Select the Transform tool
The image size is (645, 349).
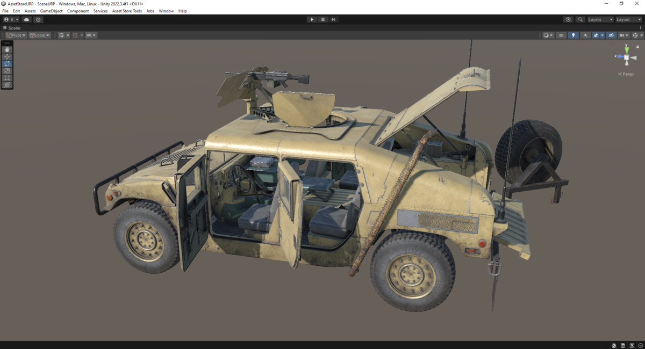(x=7, y=85)
